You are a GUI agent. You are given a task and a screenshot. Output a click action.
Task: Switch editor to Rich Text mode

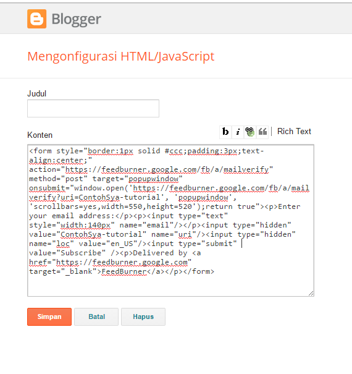pos(294,132)
